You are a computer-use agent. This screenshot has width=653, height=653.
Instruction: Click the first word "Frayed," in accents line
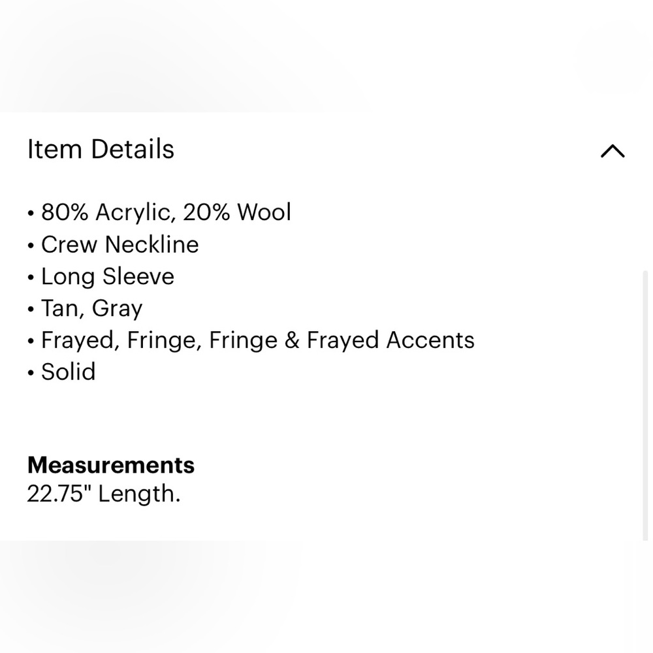[x=80, y=340]
